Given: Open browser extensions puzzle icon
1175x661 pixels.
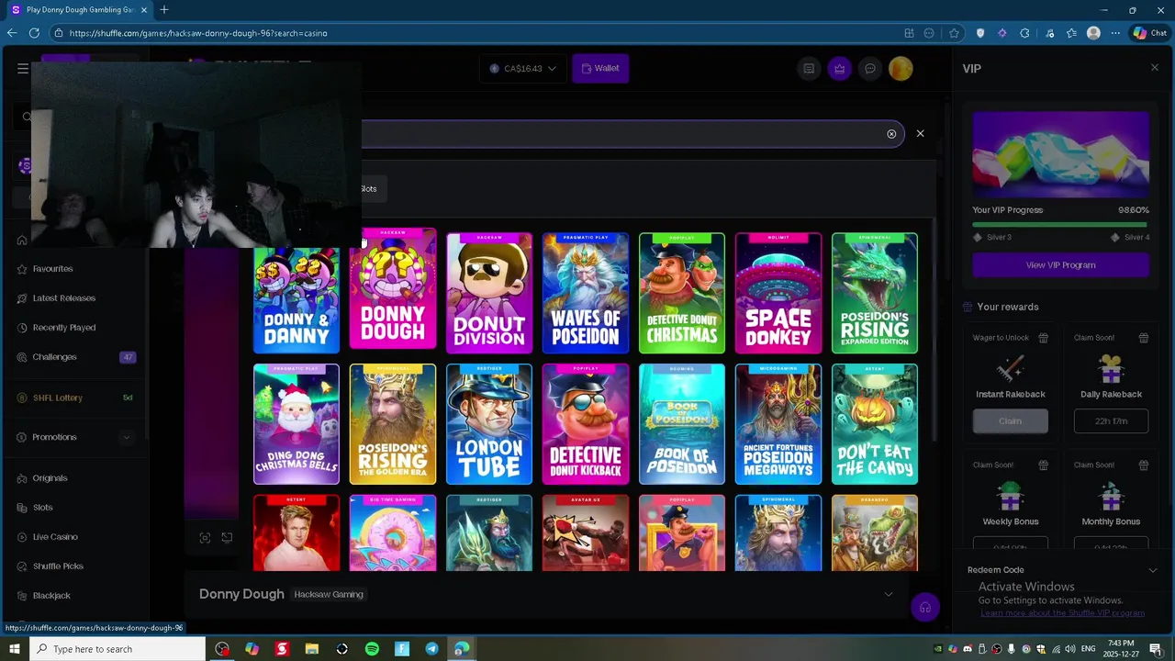Looking at the screenshot, I should tap(1024, 33).
